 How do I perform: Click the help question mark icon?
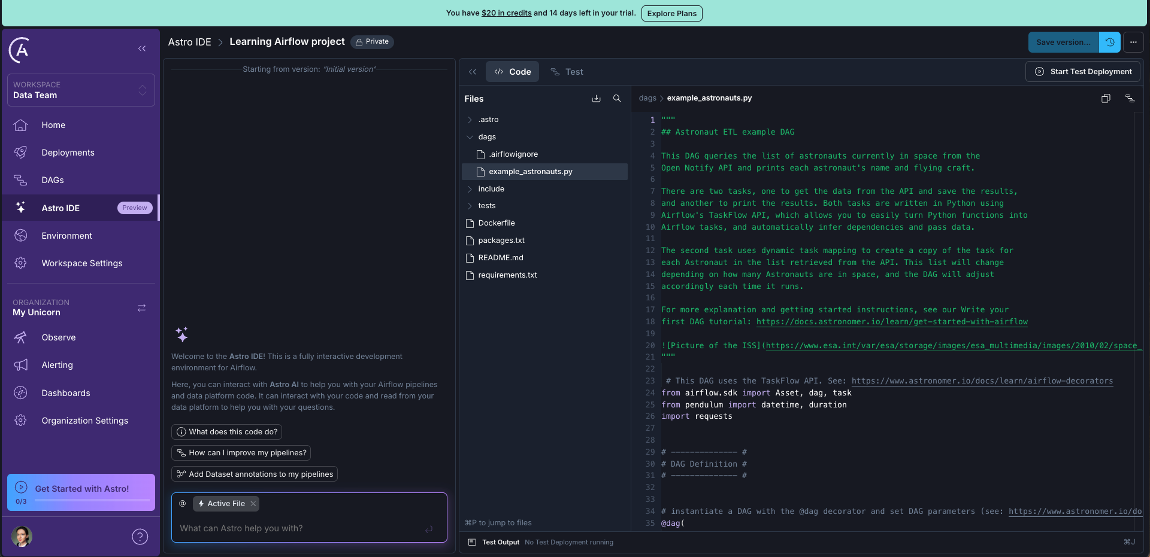click(140, 537)
